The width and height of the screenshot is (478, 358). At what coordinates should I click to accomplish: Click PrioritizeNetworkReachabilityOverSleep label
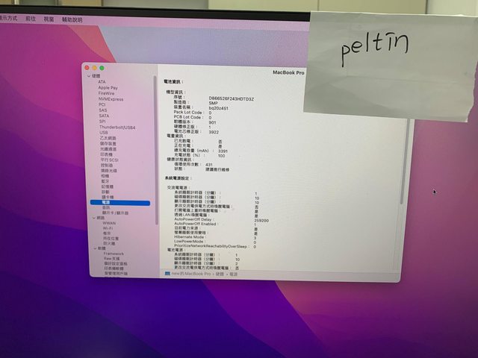pos(211,246)
